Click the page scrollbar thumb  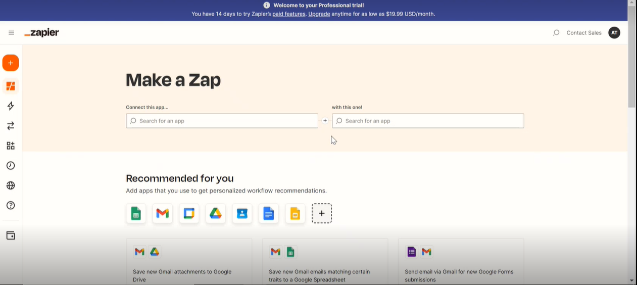click(632, 57)
